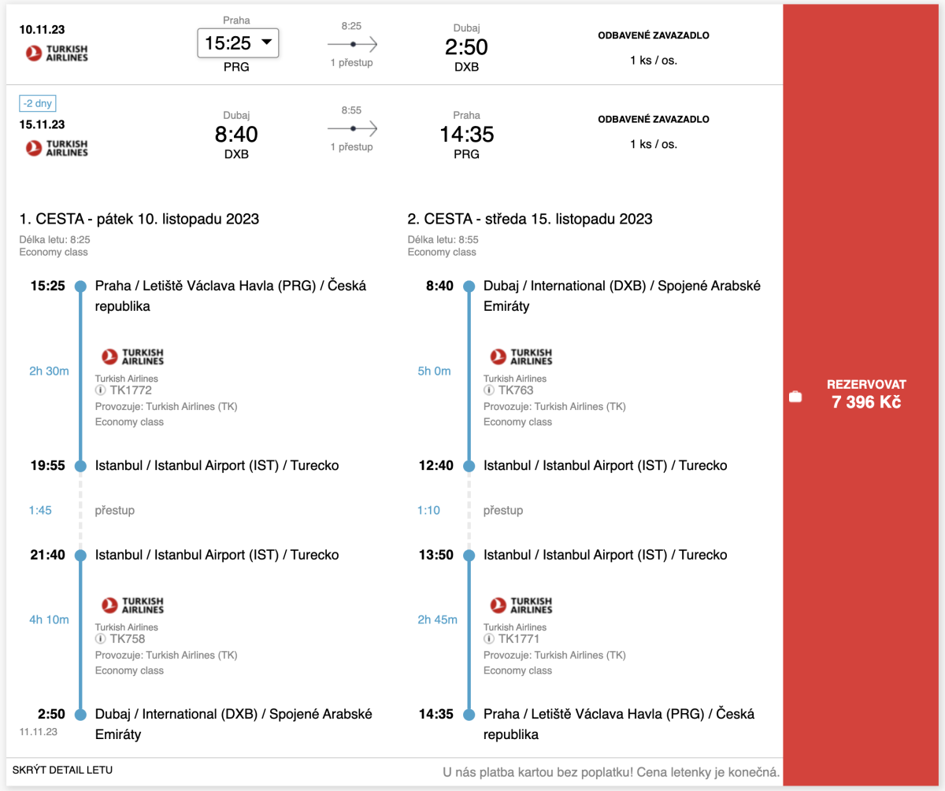Image resolution: width=945 pixels, height=791 pixels.
Task: Click the Turkish Airlines logo above TK1772
Action: pyautogui.click(x=132, y=357)
